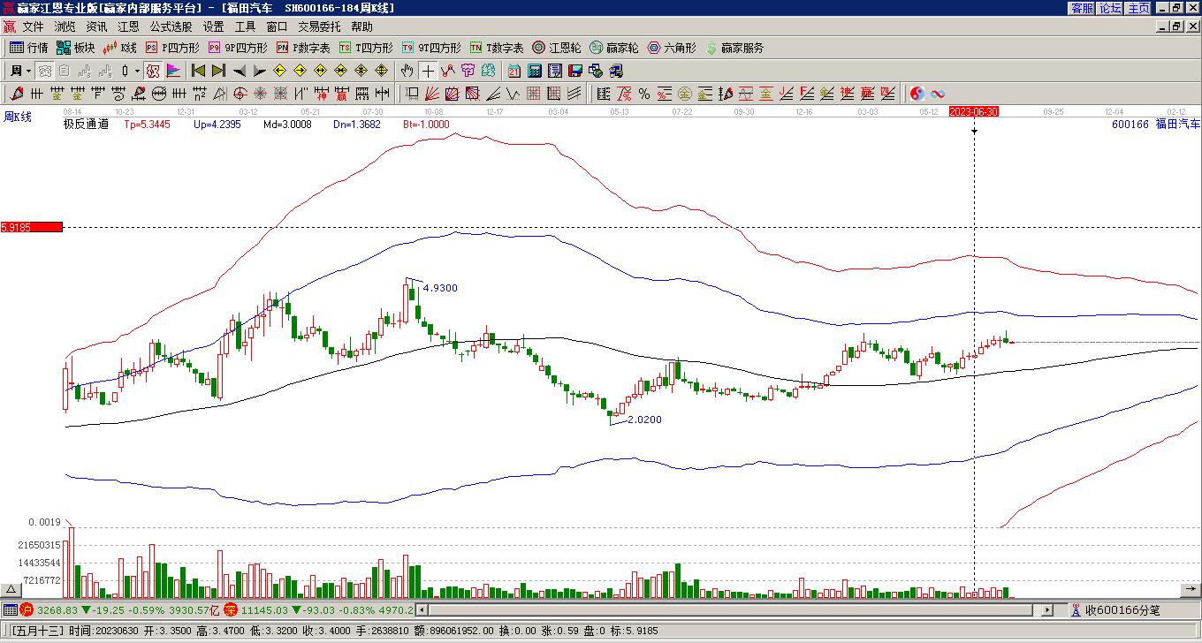The width and height of the screenshot is (1202, 643).
Task: Open the calculator tool
Action: (535, 71)
